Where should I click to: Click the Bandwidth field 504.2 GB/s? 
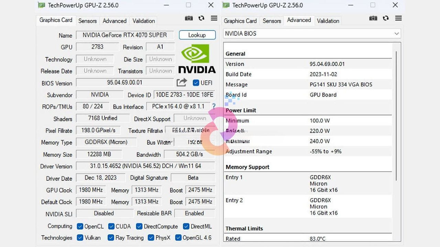point(190,154)
